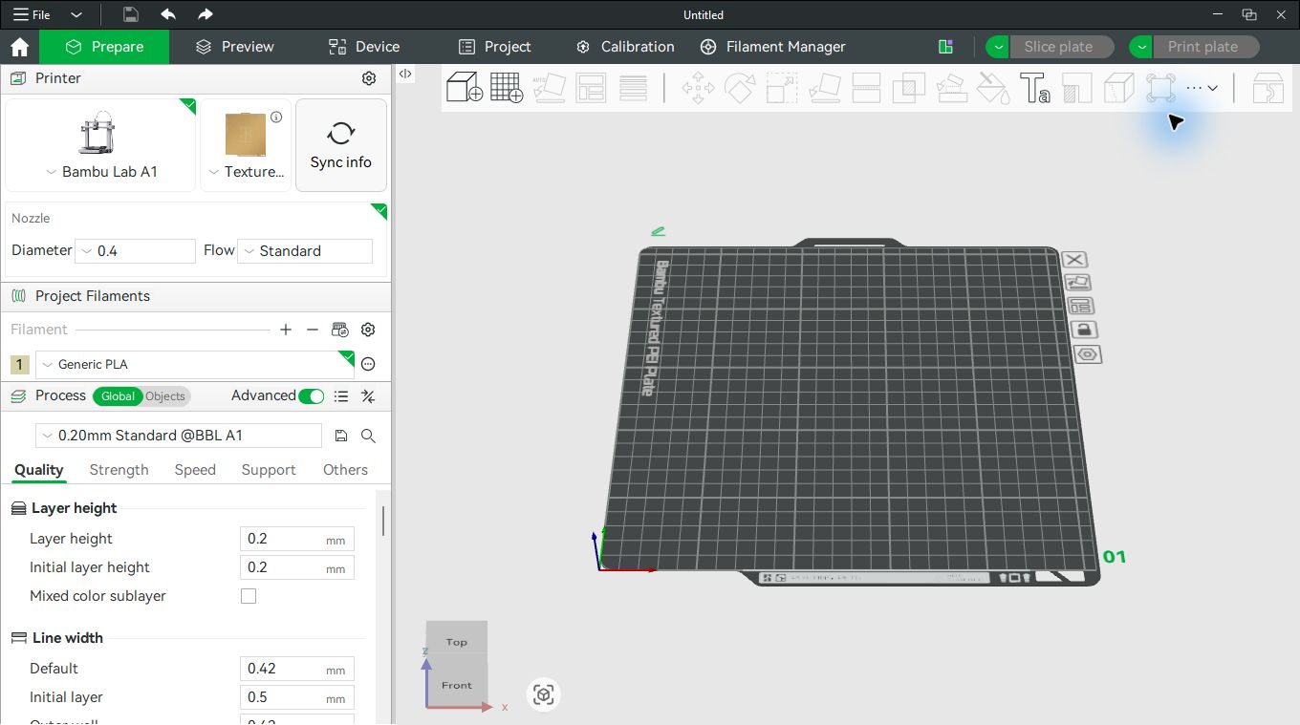
Task: Select the Lay on face tool
Action: (x=824, y=89)
